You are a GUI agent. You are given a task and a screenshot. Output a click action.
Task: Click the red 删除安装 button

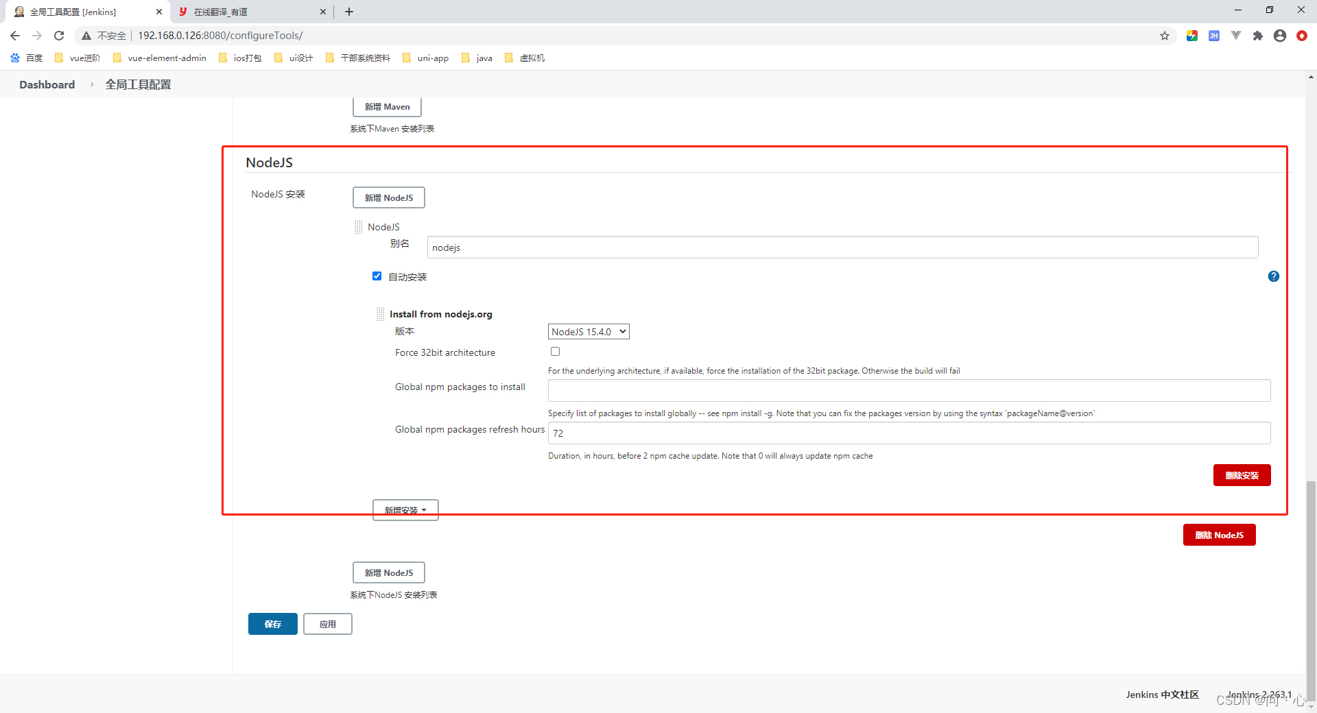(1242, 475)
